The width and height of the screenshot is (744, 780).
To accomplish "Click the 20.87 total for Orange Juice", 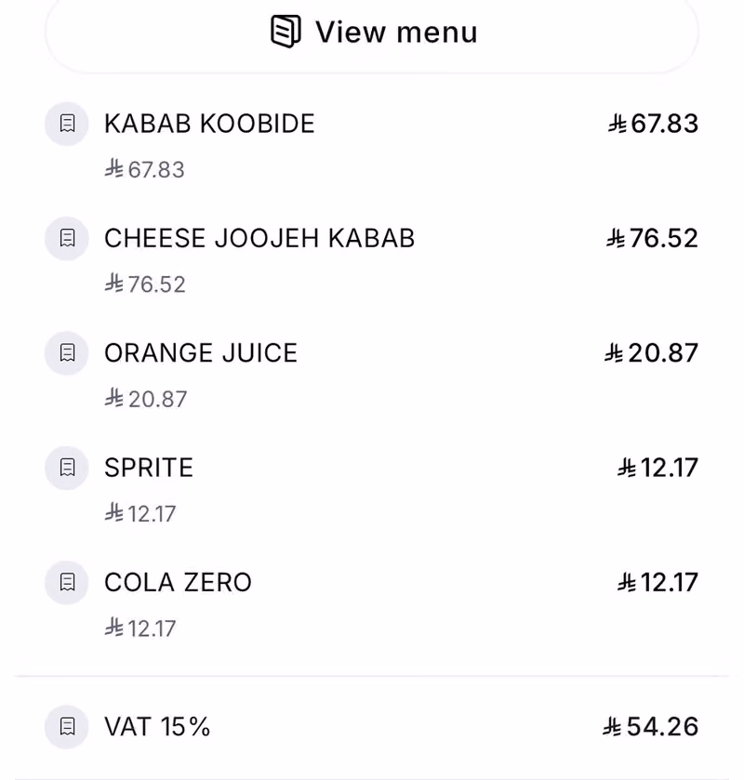I will point(651,353).
